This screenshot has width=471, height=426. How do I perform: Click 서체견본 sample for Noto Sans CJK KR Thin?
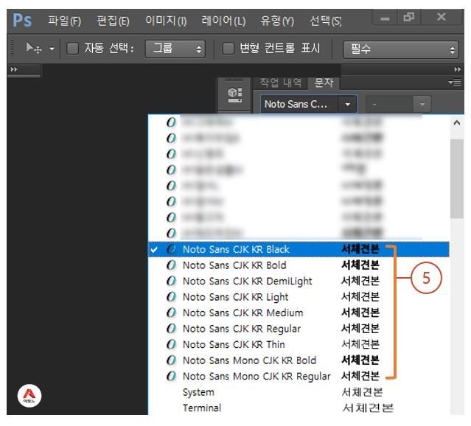click(360, 344)
